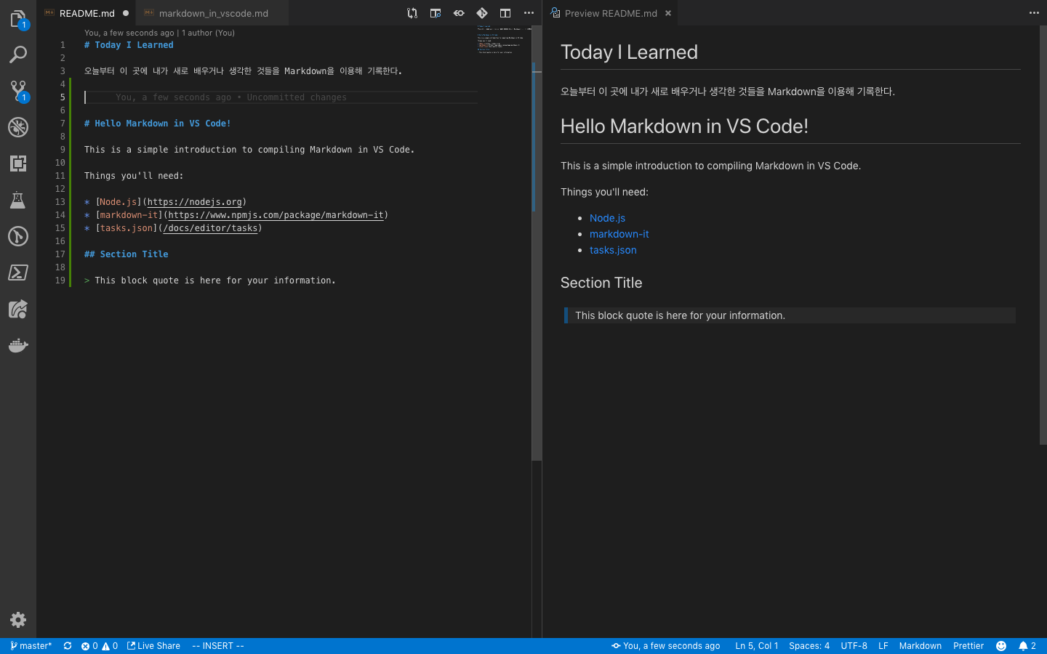Screen dimensions: 1047x654
Task: Click the blame status 'You, a few seconds ago'
Action: click(665, 646)
